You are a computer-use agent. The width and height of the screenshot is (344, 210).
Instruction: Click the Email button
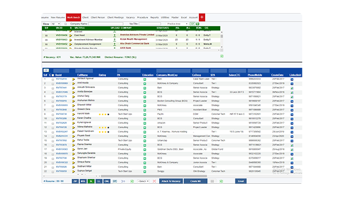point(241,181)
